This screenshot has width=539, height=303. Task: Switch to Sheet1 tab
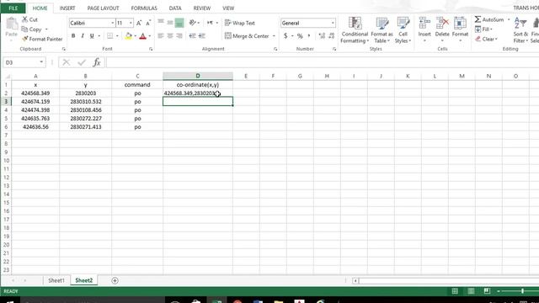pos(56,280)
